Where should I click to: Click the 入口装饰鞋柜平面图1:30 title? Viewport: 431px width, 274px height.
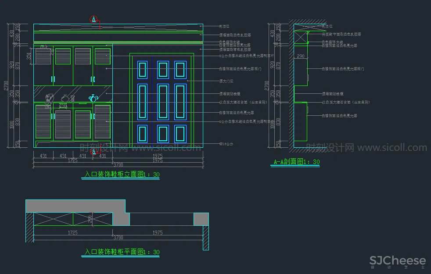[122, 253]
